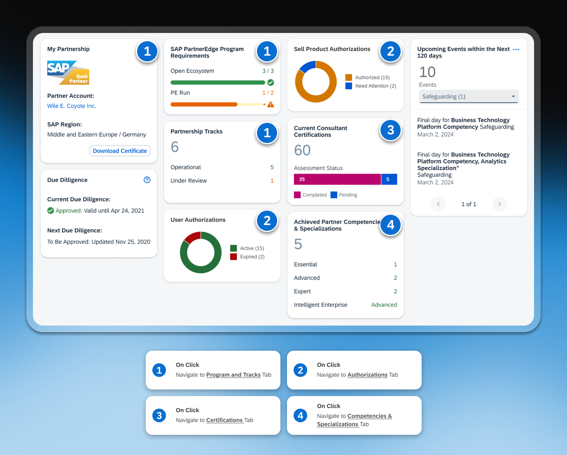Click the Authorized (15) legend label

pos(373,77)
